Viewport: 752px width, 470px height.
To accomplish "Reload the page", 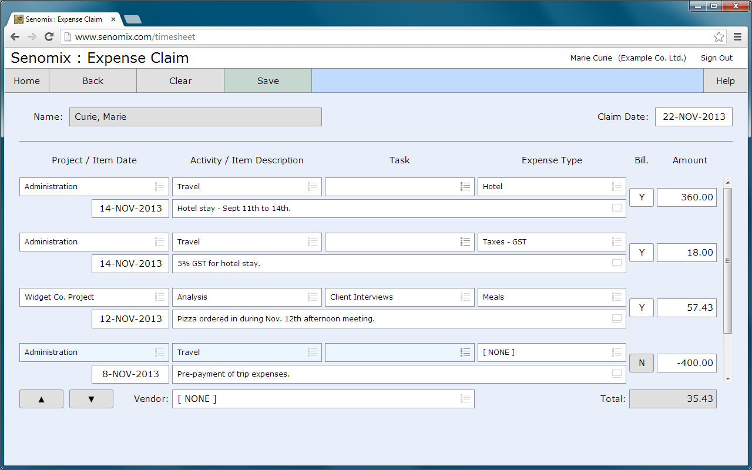I will [49, 36].
